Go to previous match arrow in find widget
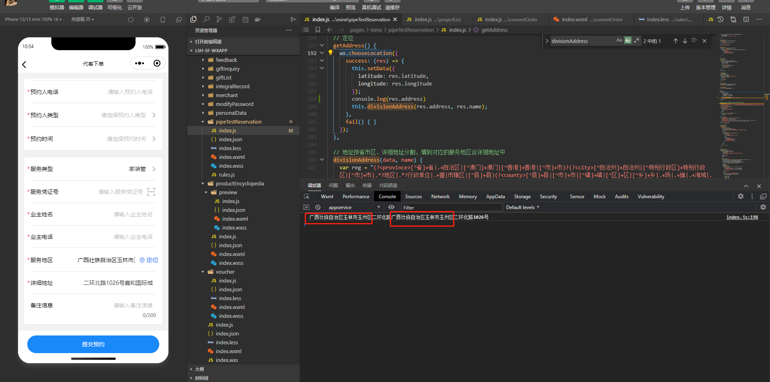Screen dimensions: 770x382 tap(676, 41)
